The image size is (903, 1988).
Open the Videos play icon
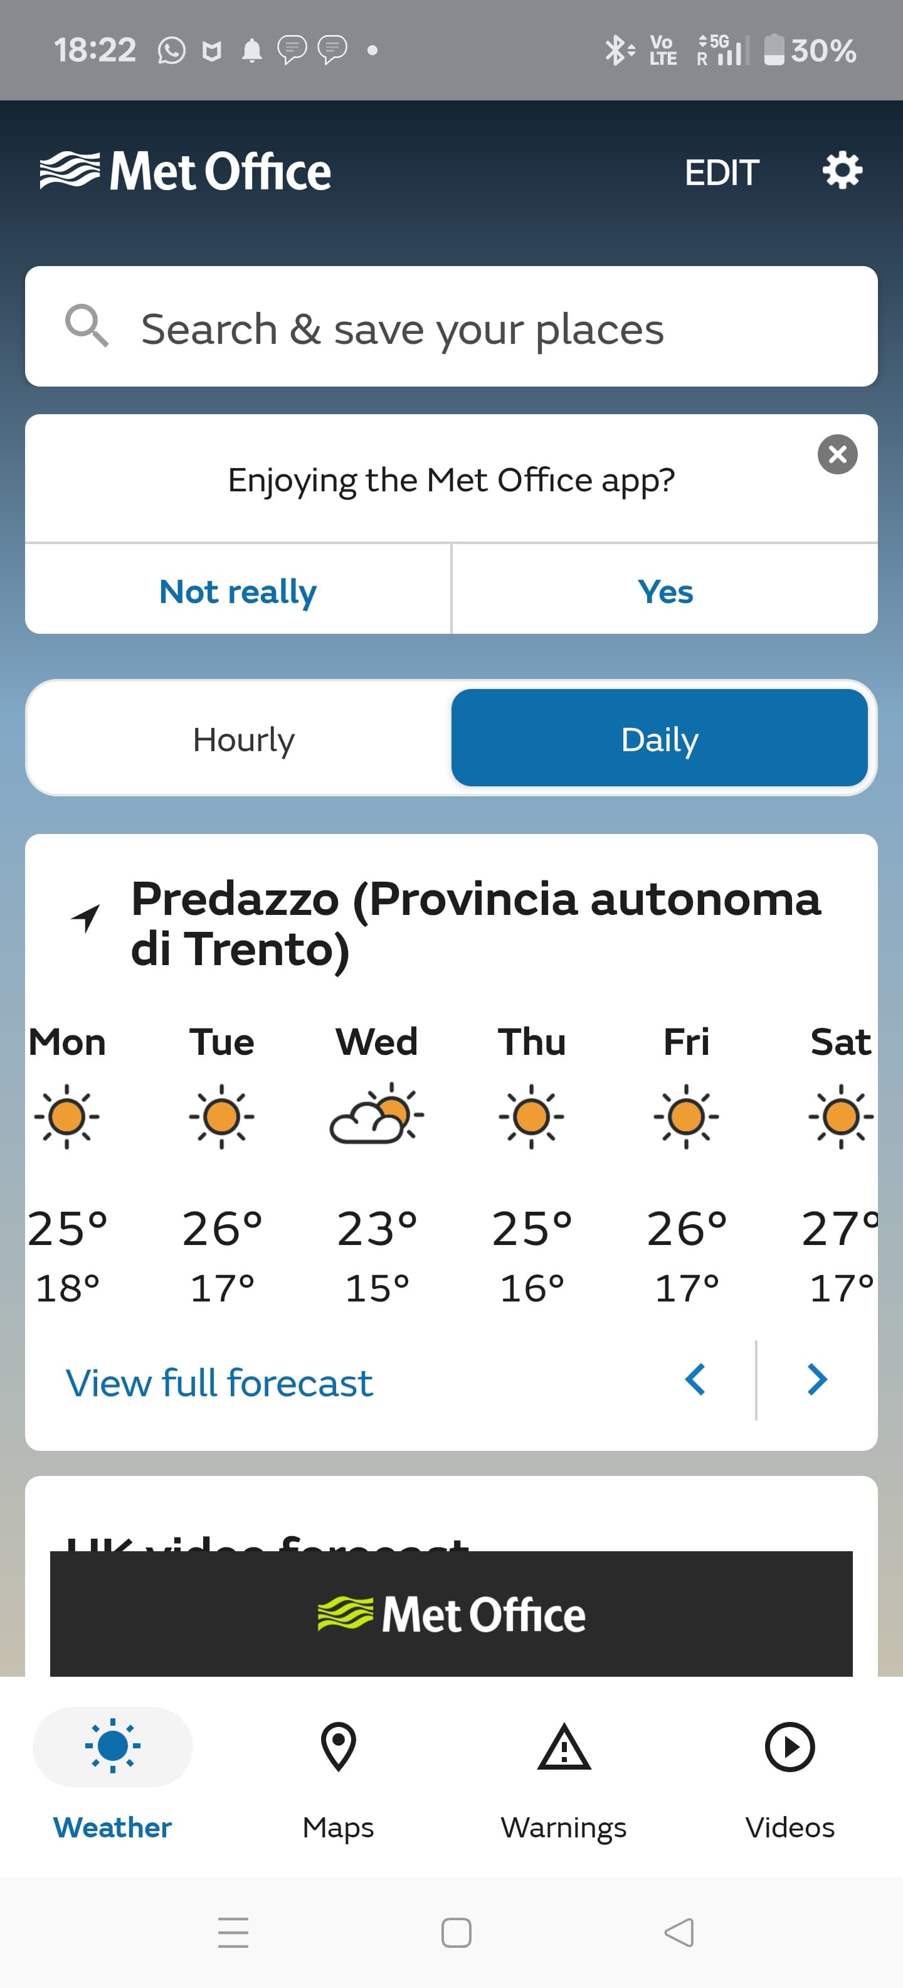(x=789, y=1746)
